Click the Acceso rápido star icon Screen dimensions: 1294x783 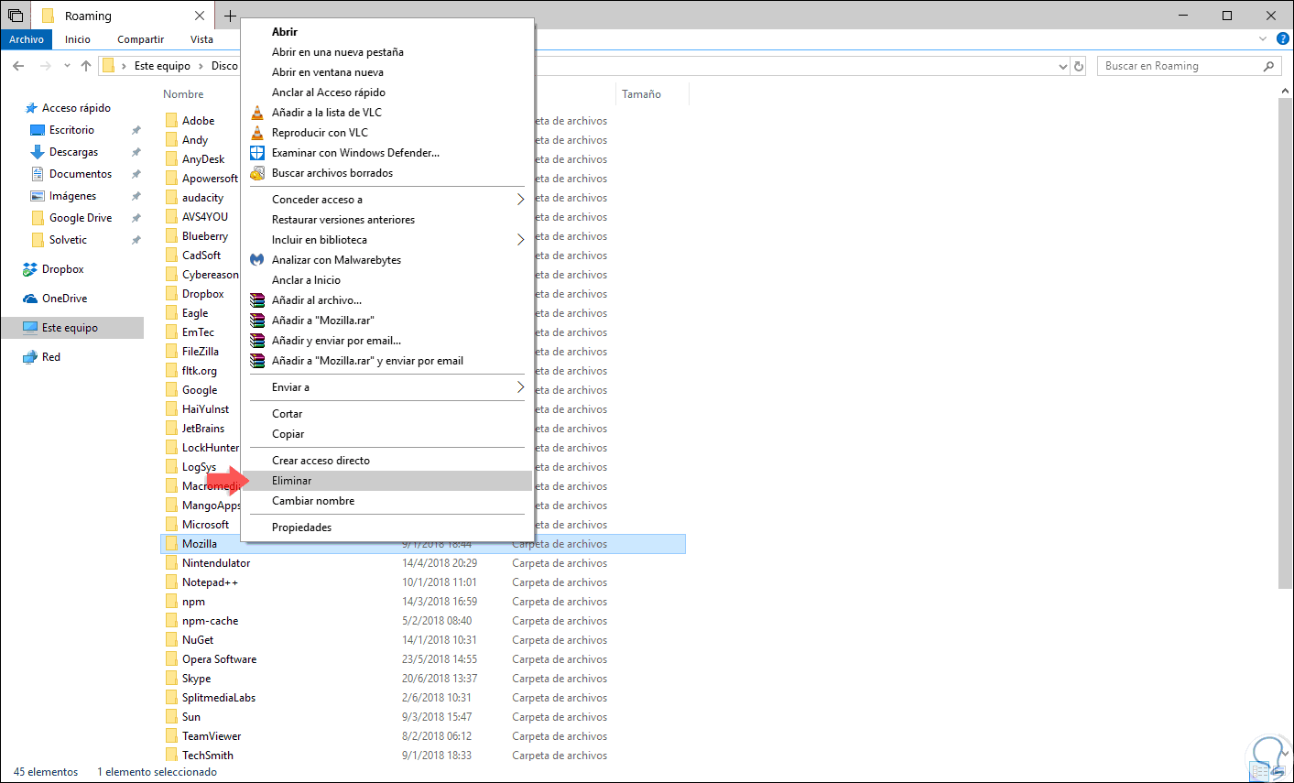[31, 108]
